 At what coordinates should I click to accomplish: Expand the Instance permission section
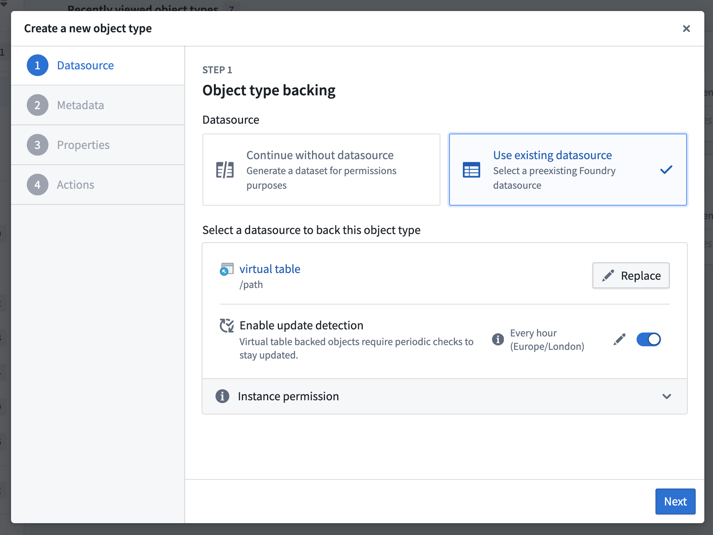(667, 396)
